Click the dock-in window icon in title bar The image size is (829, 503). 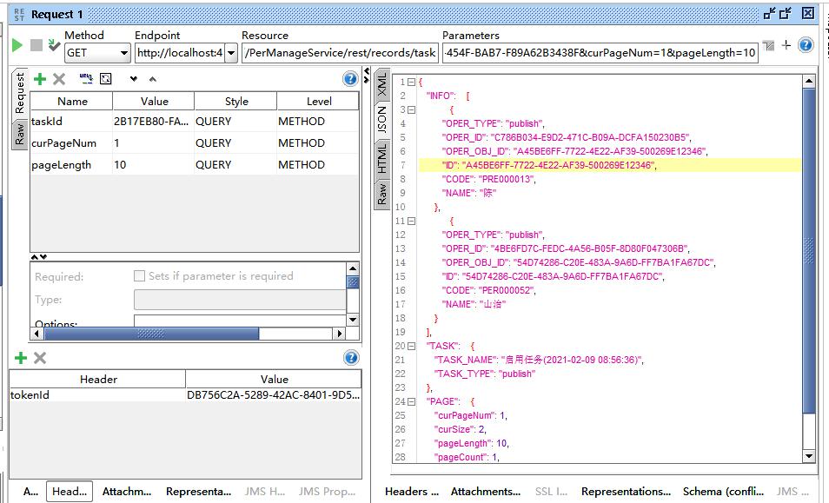(x=770, y=13)
